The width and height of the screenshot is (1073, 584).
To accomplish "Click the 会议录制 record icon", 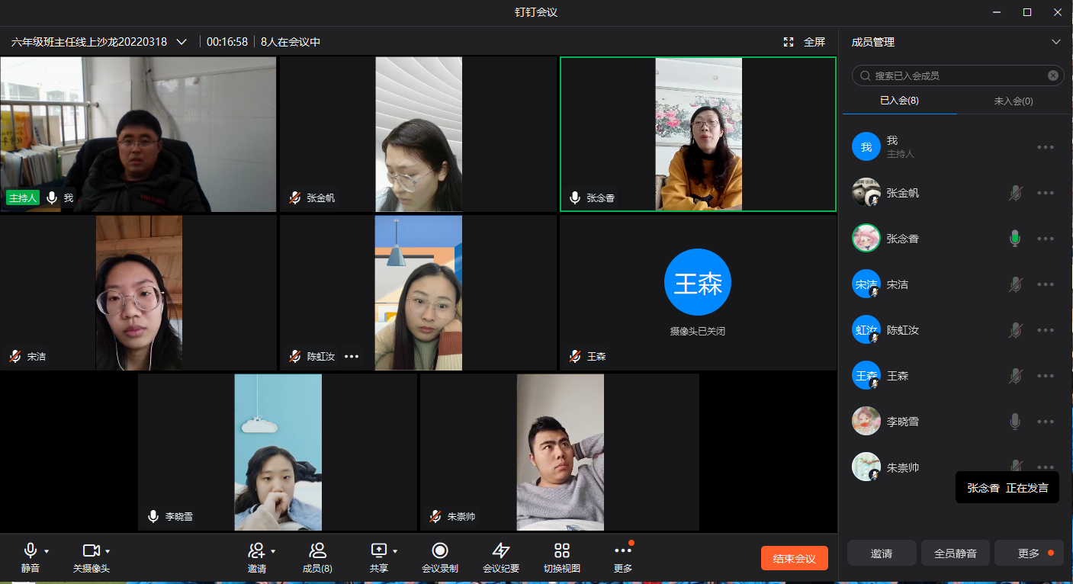I will pos(439,551).
